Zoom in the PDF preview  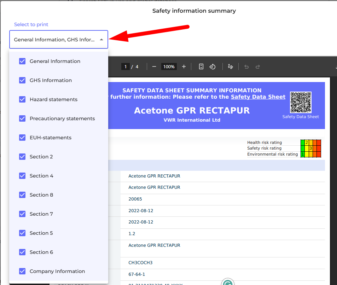(x=184, y=66)
